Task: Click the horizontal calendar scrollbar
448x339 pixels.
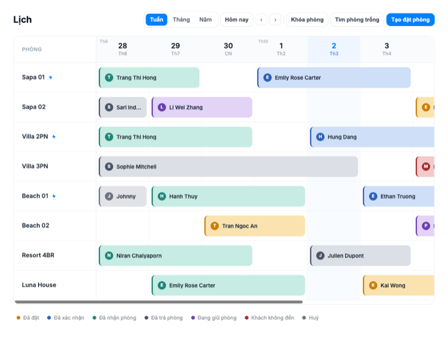Action: click(159, 302)
